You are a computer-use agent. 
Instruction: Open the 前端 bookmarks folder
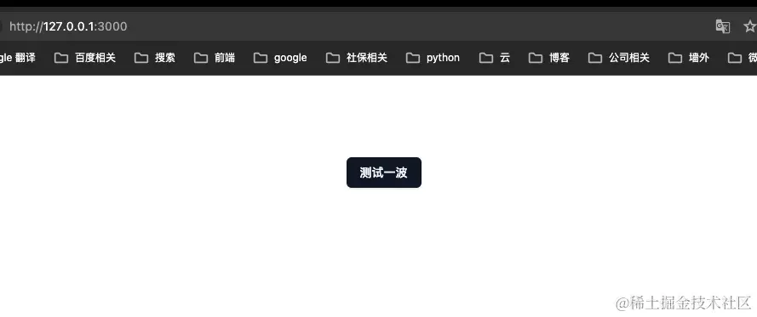pyautogui.click(x=215, y=58)
